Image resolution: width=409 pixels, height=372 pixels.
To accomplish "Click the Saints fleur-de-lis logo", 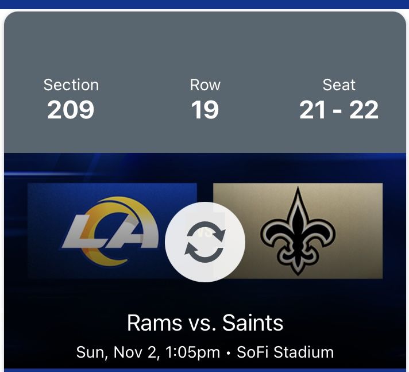I will tap(298, 229).
